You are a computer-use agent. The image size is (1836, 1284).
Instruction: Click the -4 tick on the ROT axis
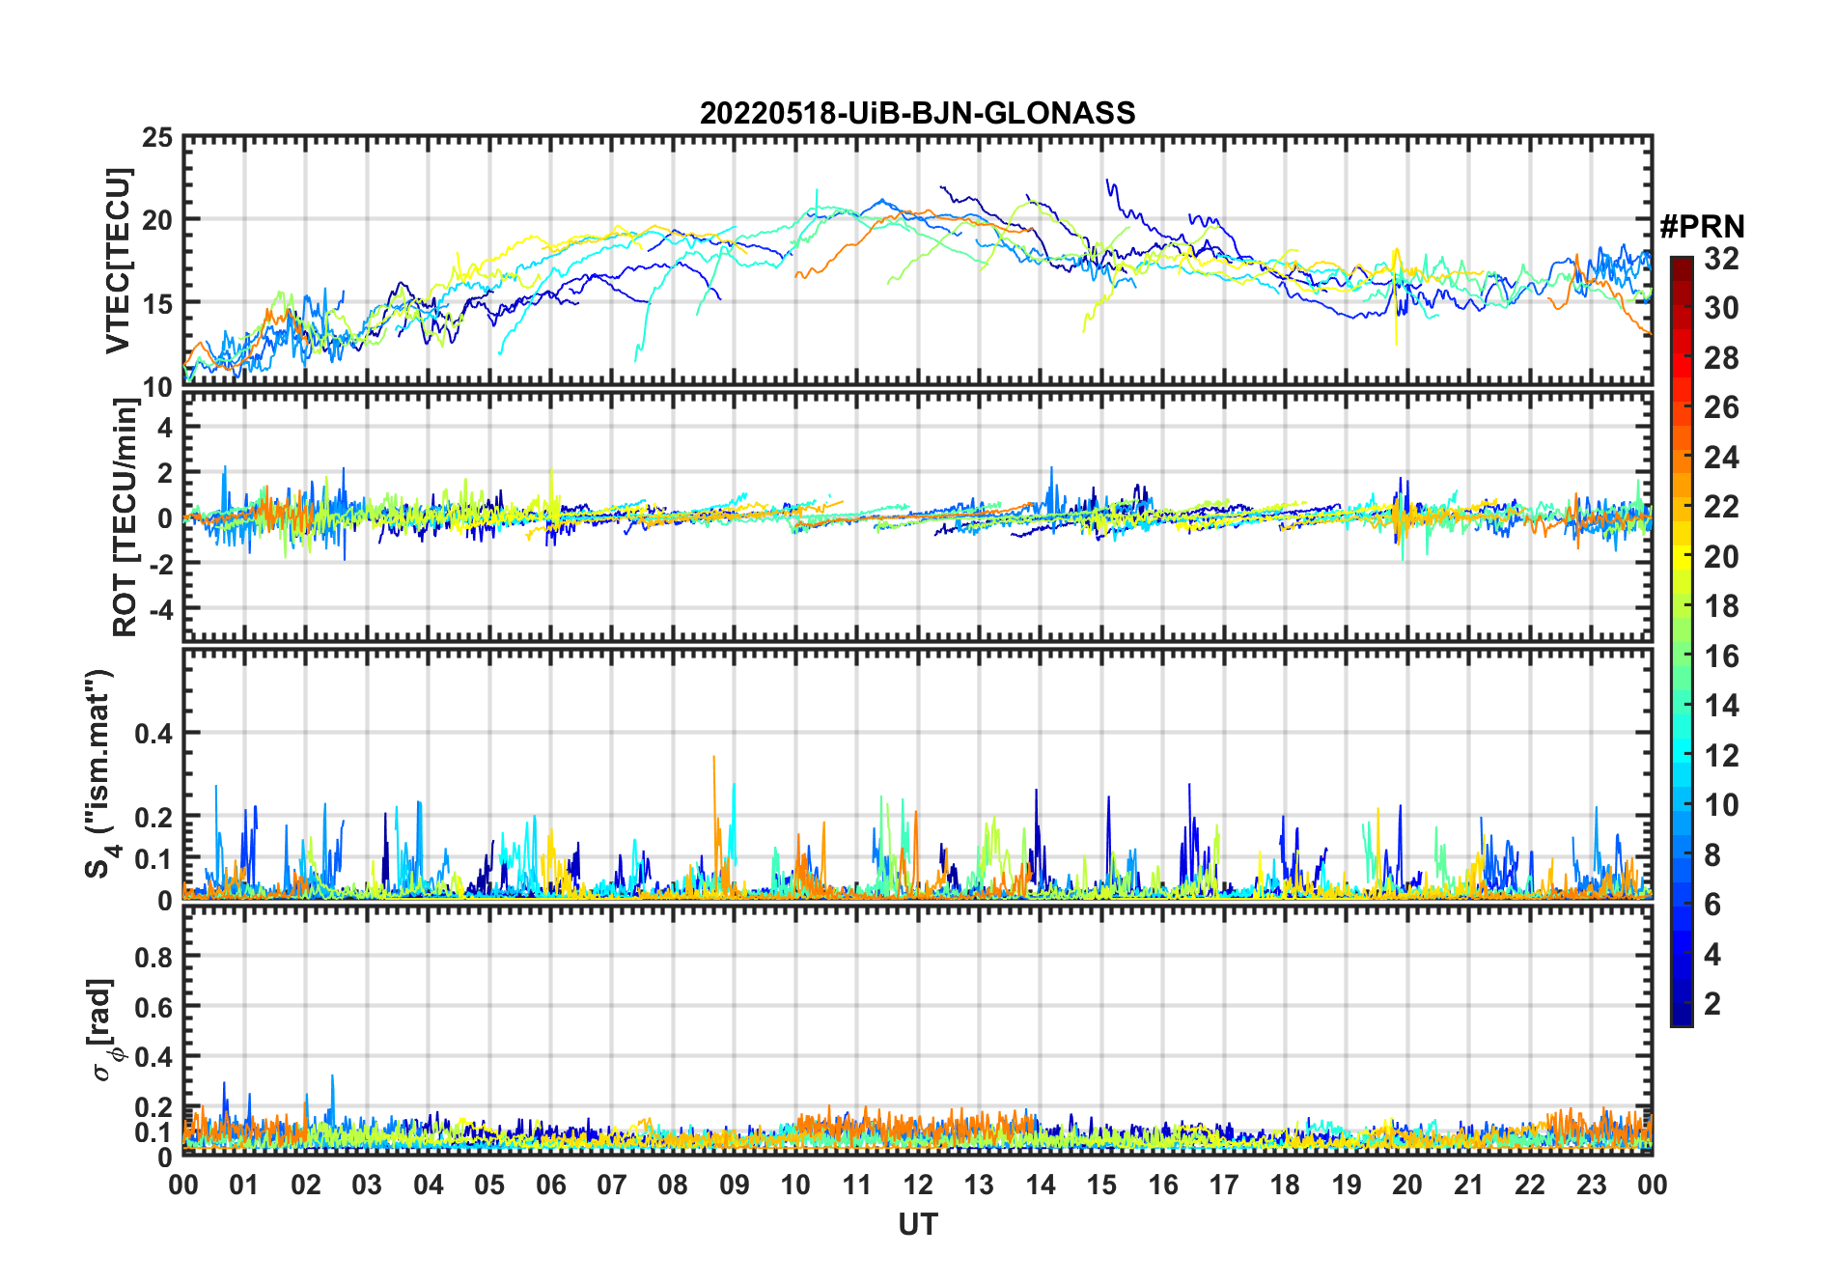(158, 609)
